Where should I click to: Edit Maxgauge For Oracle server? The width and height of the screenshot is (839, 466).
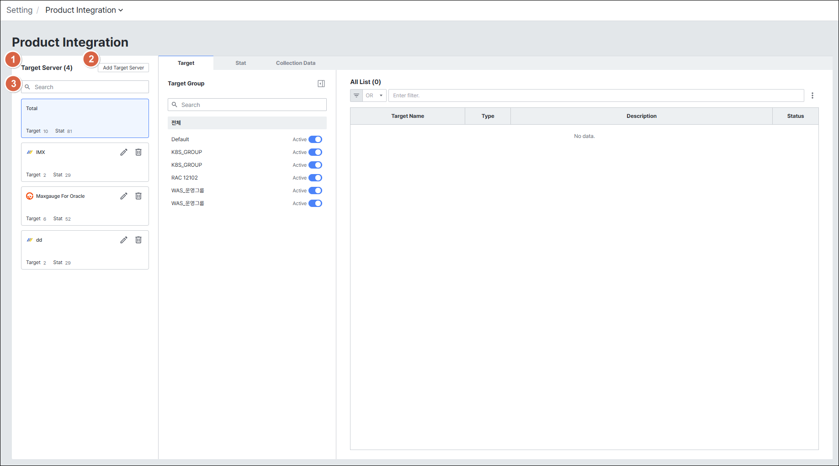(124, 196)
